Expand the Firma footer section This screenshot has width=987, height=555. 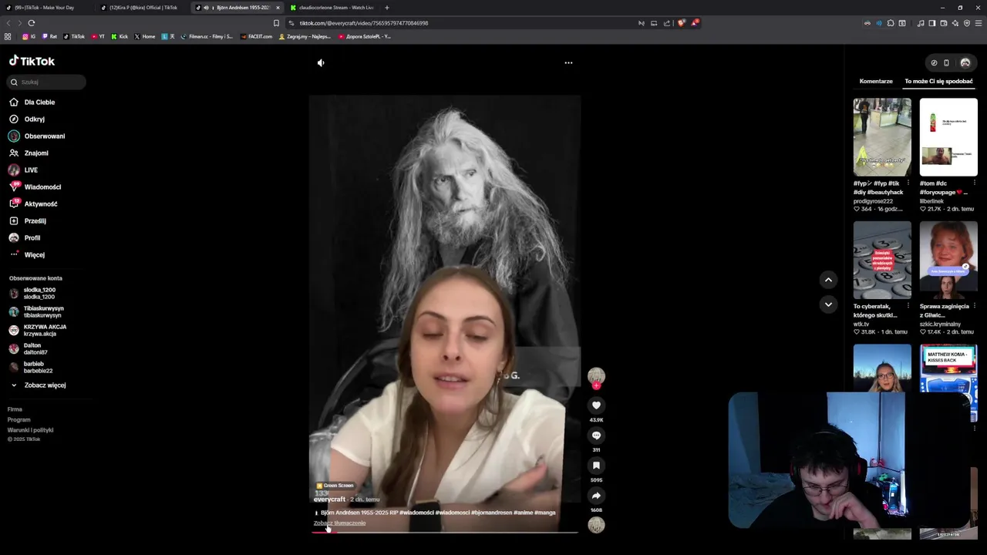(x=15, y=409)
